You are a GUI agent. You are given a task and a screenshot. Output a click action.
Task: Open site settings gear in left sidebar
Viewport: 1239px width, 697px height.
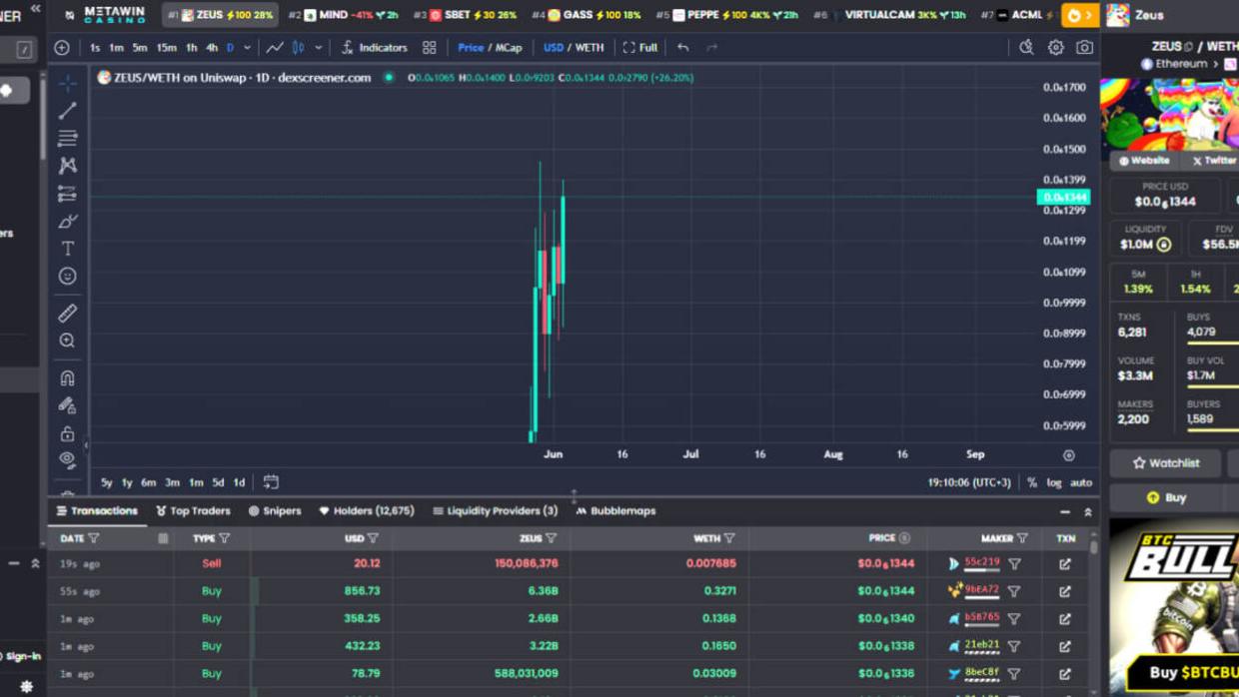[26, 687]
